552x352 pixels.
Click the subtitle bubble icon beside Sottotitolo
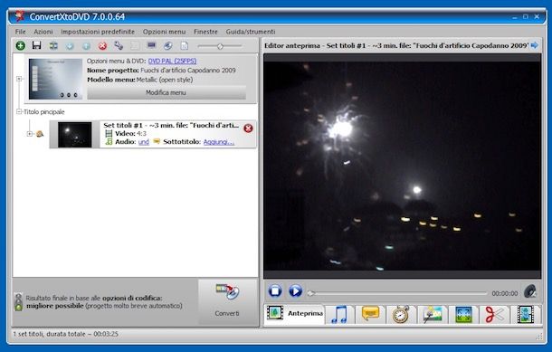pyautogui.click(x=157, y=141)
